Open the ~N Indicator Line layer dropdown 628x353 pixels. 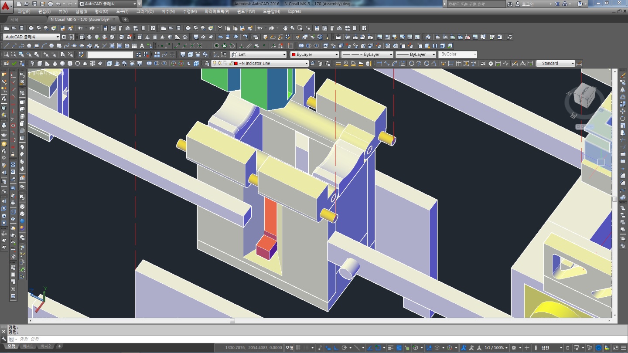click(x=306, y=64)
